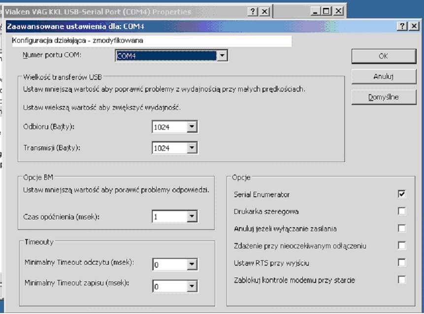Click the Minimalny Timeout odczytu value field

[170, 265]
